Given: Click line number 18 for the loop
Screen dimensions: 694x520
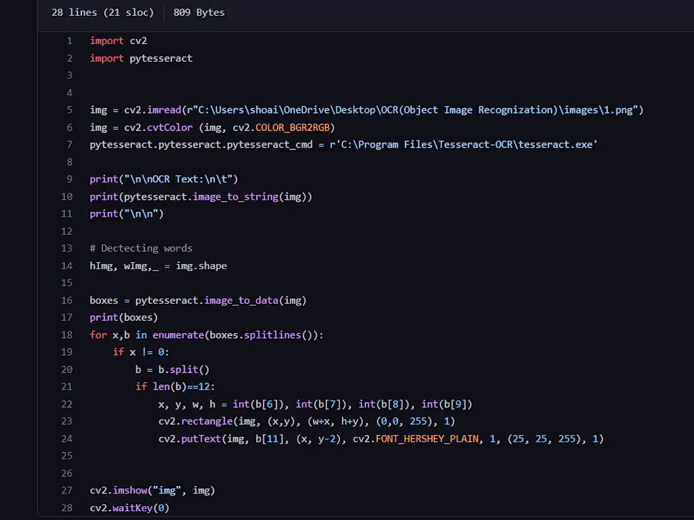Looking at the screenshot, I should click(x=67, y=335).
